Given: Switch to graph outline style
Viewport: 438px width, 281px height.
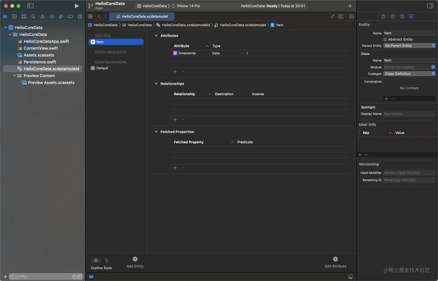Looking at the screenshot, I should [107, 260].
